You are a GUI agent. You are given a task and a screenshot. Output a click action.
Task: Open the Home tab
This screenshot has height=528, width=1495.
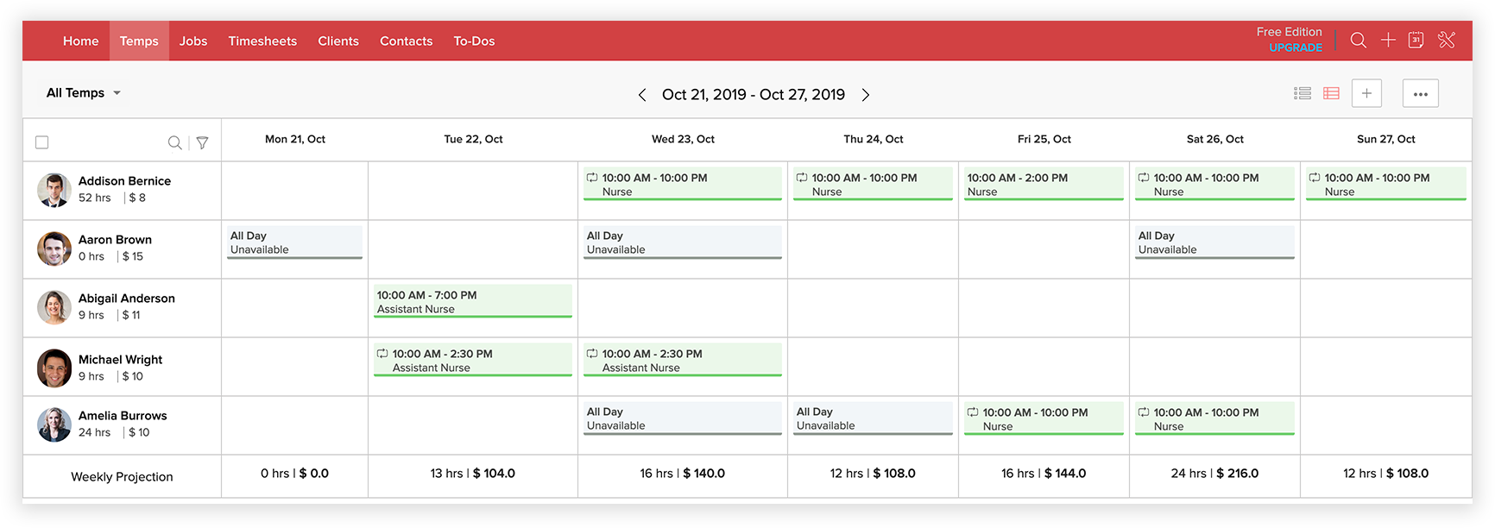click(x=81, y=41)
